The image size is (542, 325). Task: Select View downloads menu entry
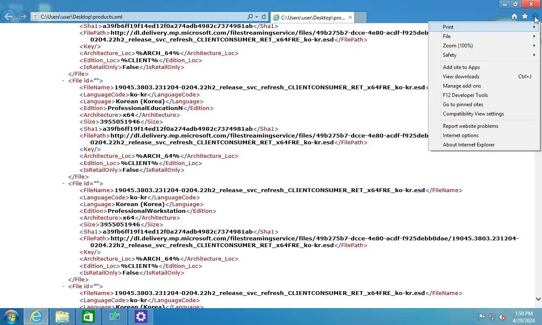[x=484, y=76]
